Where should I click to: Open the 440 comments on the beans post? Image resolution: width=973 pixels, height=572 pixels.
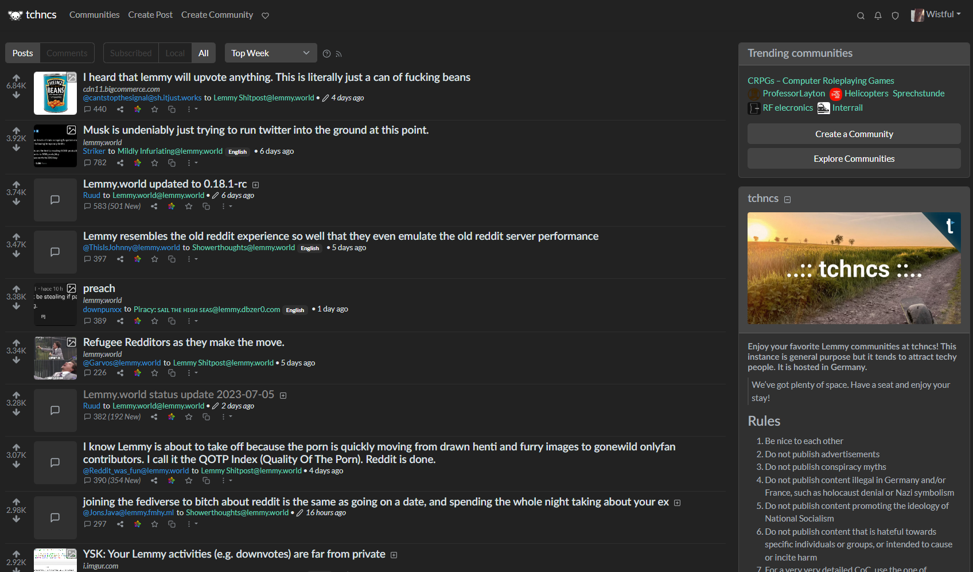click(95, 109)
